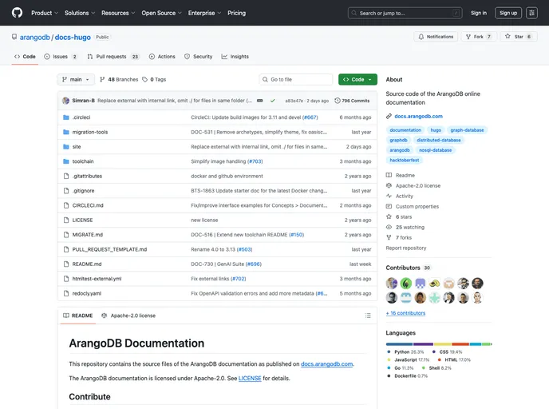Image resolution: width=549 pixels, height=409 pixels.
Task: View 48 Branches
Action: pyautogui.click(x=119, y=80)
